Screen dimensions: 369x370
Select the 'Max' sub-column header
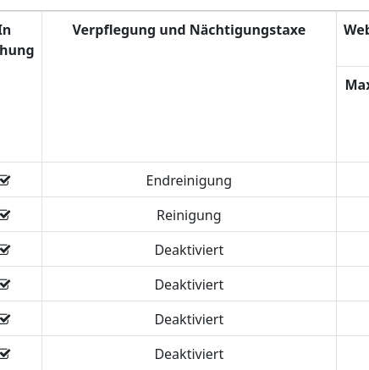click(x=357, y=85)
